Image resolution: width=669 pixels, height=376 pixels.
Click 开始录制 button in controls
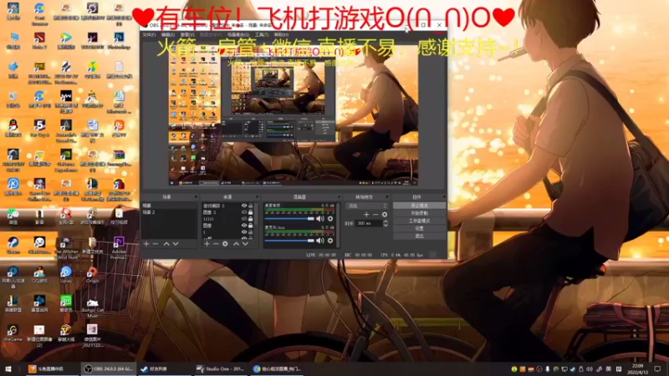click(419, 213)
